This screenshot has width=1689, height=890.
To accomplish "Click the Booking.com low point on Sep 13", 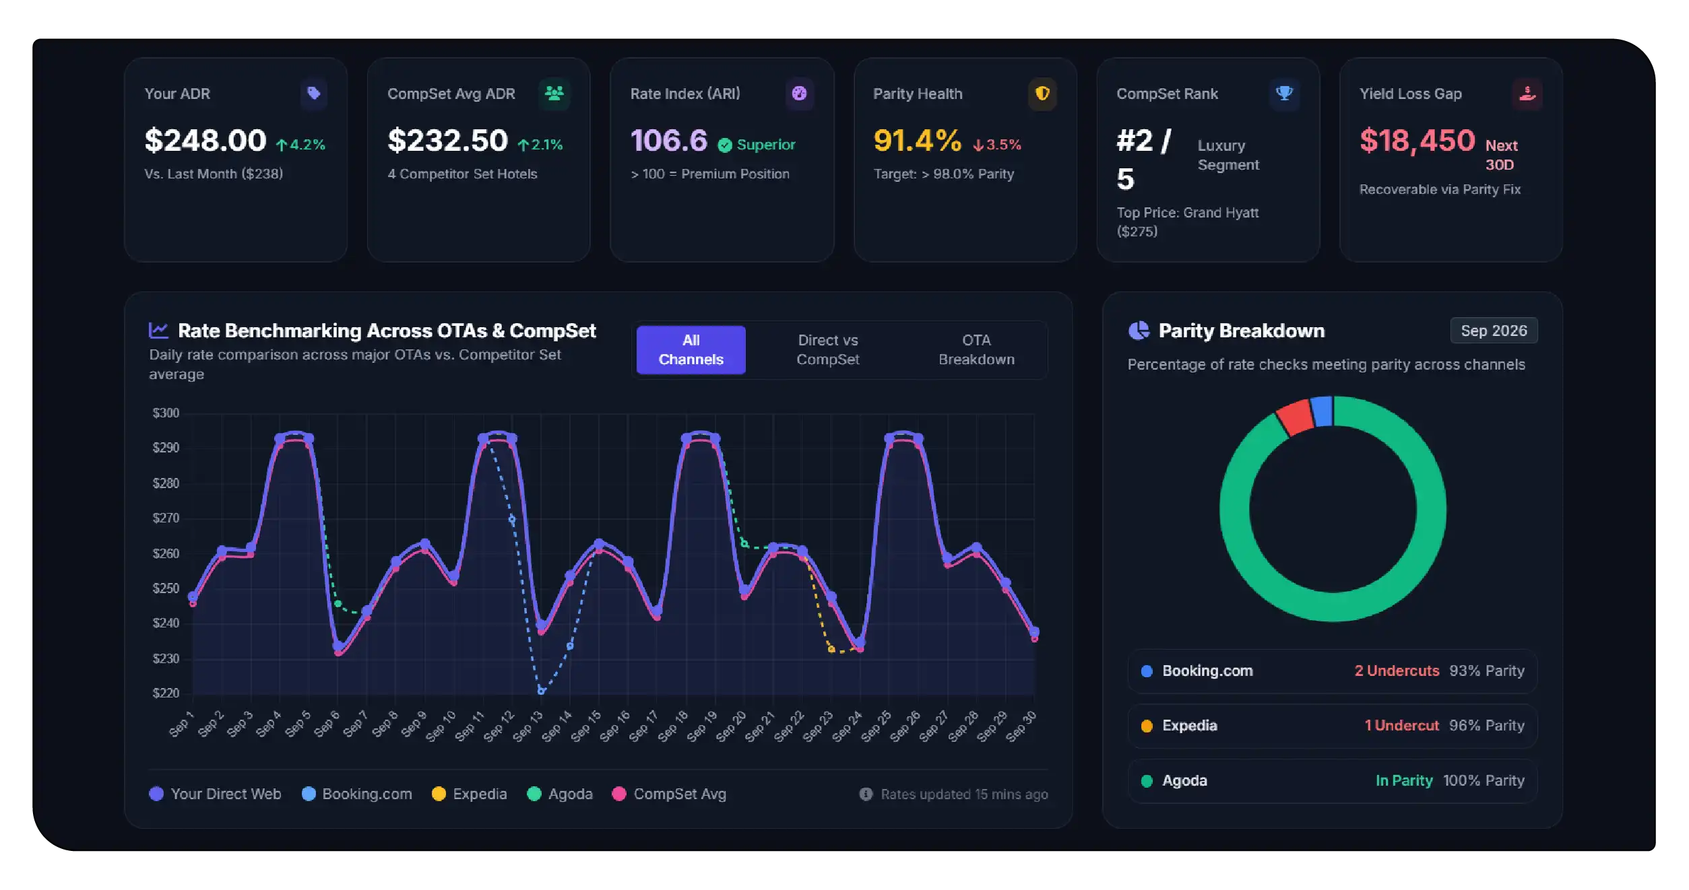I will (x=541, y=691).
